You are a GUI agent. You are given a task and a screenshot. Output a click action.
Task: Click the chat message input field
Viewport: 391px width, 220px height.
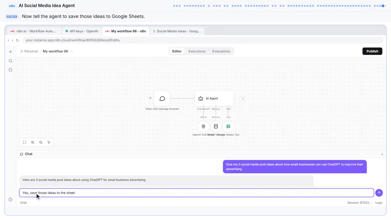coord(197,193)
